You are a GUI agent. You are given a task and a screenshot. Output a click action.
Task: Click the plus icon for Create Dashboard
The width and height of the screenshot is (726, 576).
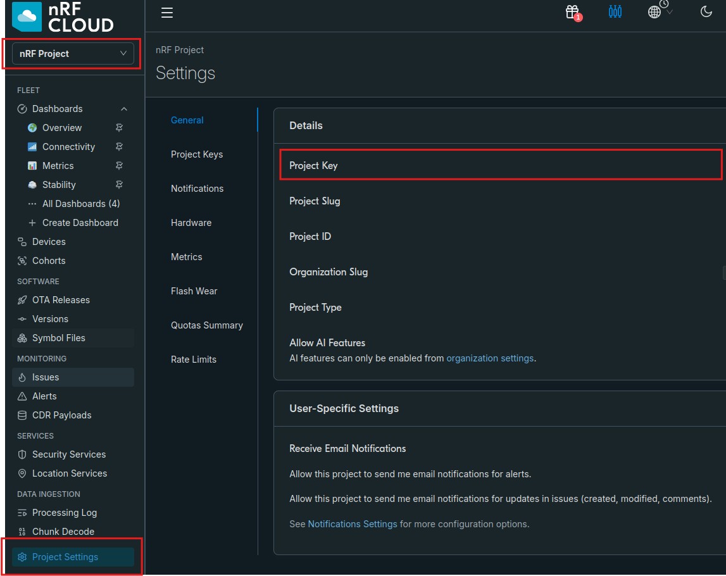click(x=32, y=223)
